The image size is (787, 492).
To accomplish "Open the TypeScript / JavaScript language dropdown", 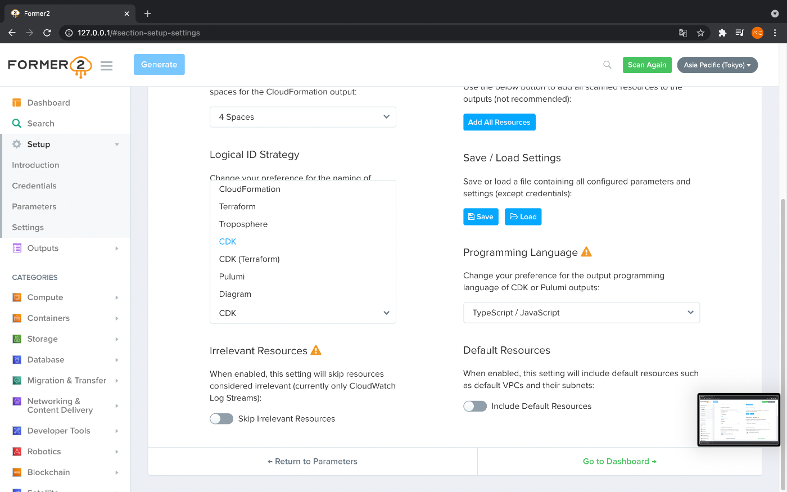I will click(581, 313).
